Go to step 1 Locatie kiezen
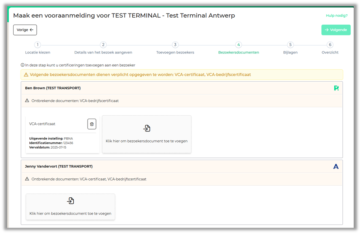Image resolution: width=361 pixels, height=234 pixels. point(37,45)
